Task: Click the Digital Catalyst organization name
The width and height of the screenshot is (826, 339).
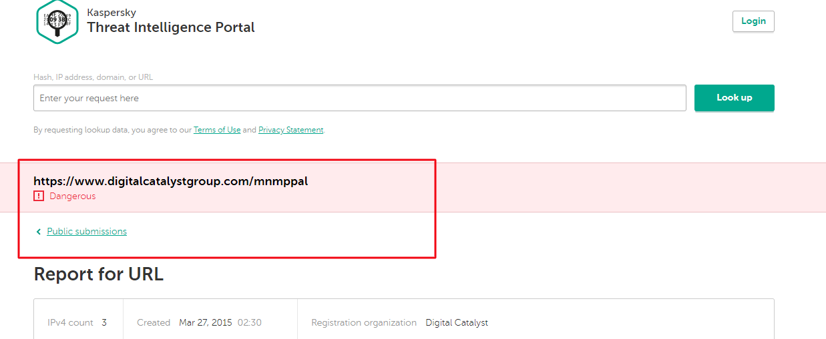Action: [457, 322]
